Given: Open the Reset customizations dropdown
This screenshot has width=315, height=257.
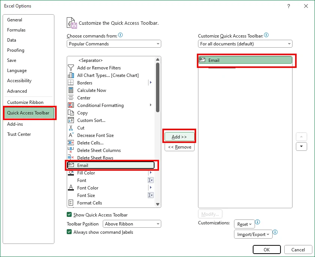Looking at the screenshot, I should [244, 224].
